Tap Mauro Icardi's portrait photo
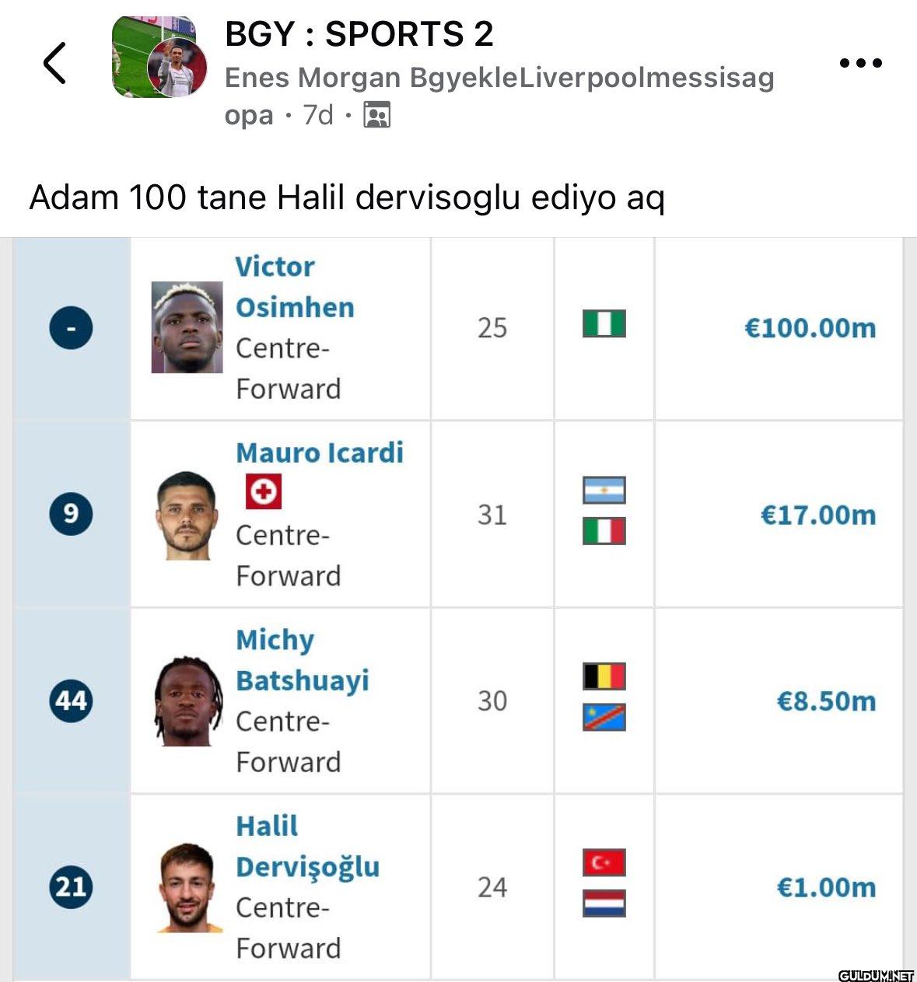917x982 pixels. click(187, 515)
